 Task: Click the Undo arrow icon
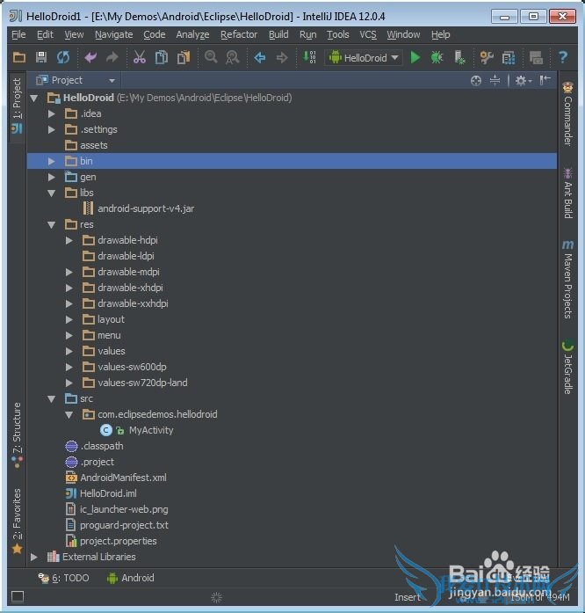[x=90, y=58]
